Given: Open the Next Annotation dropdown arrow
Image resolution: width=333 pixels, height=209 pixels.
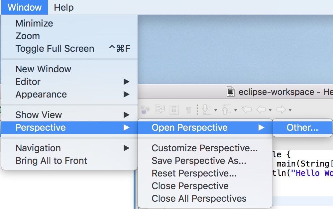Looking at the screenshot, I should (216, 110).
